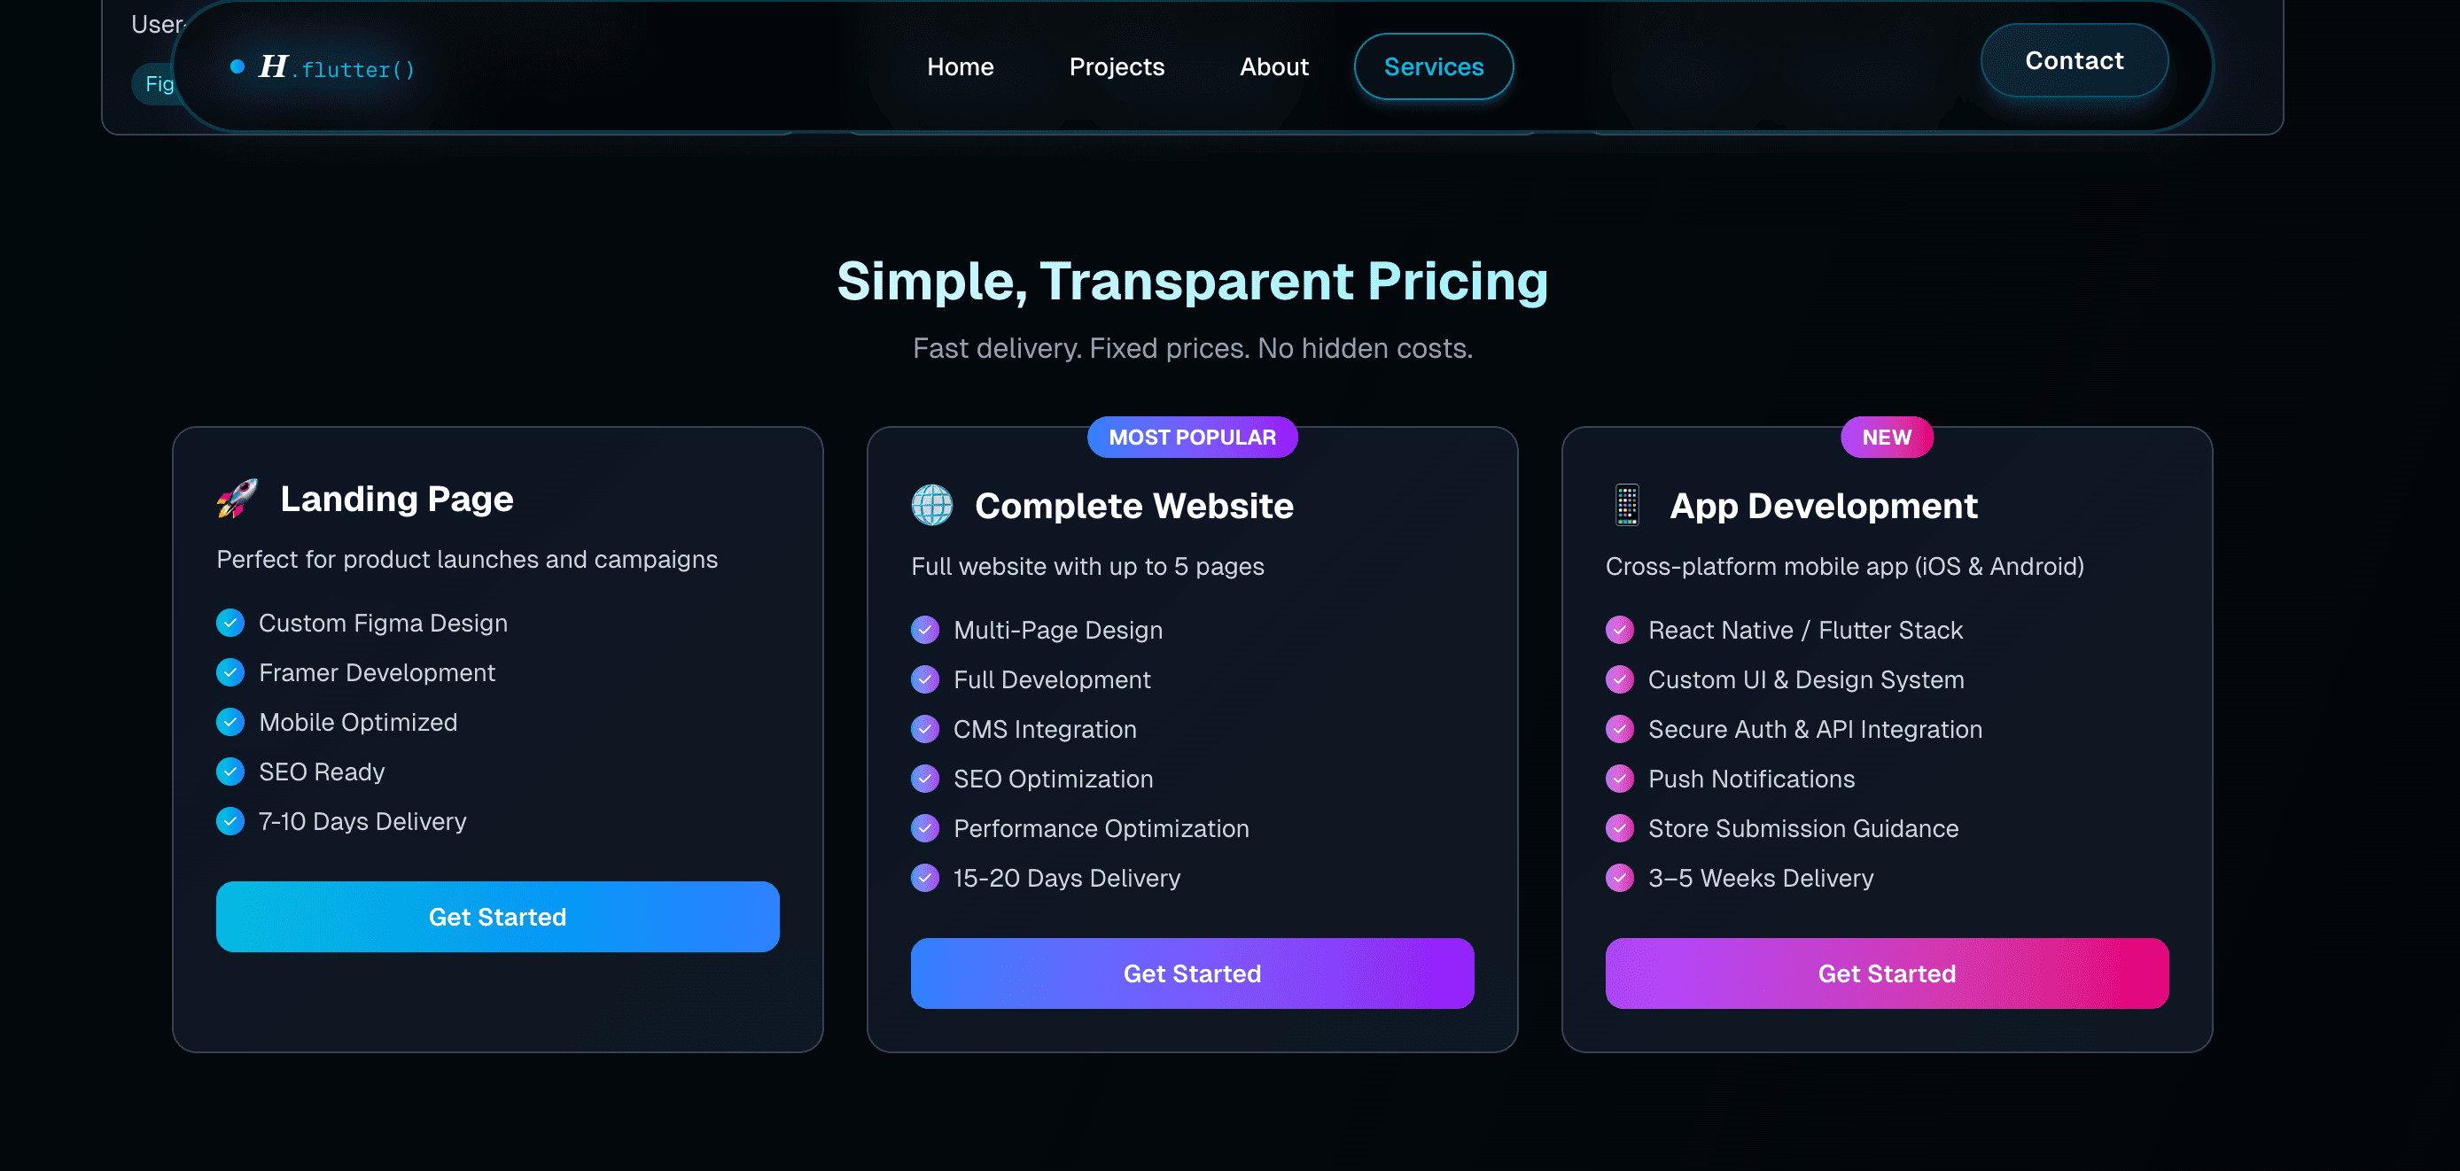Click the H.flutter() logo in the navbar
The height and width of the screenshot is (1171, 2460).
point(336,67)
